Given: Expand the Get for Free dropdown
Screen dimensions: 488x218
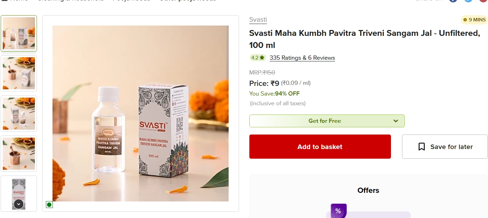Looking at the screenshot, I should pos(327,121).
